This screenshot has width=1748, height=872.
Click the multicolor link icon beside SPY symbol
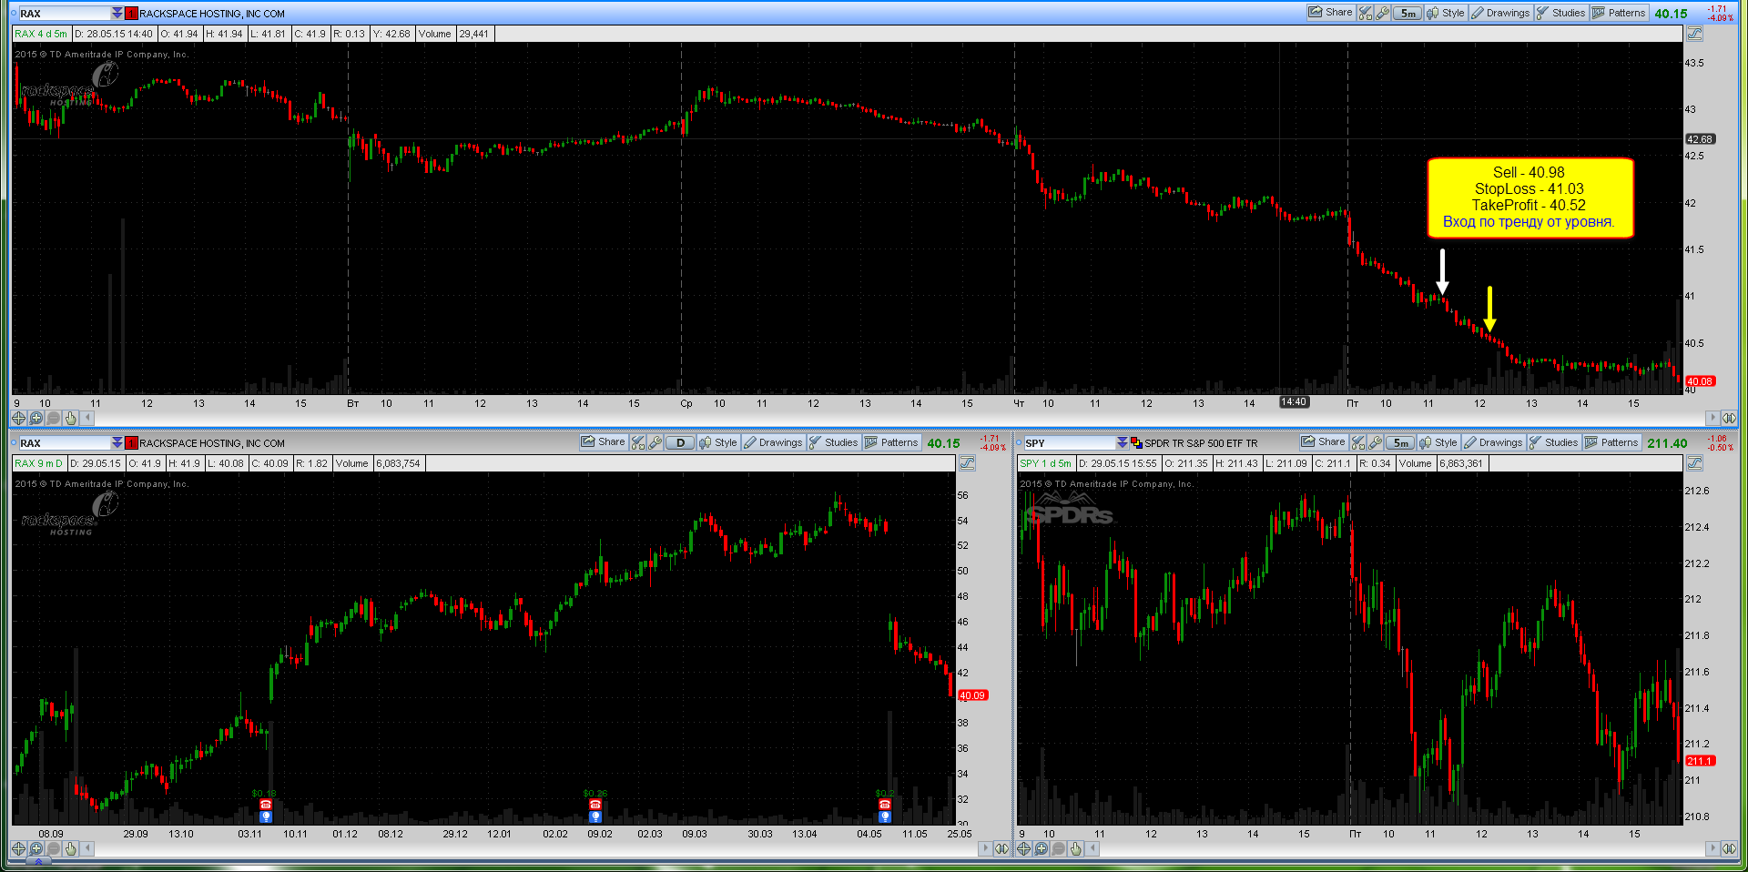1136,443
